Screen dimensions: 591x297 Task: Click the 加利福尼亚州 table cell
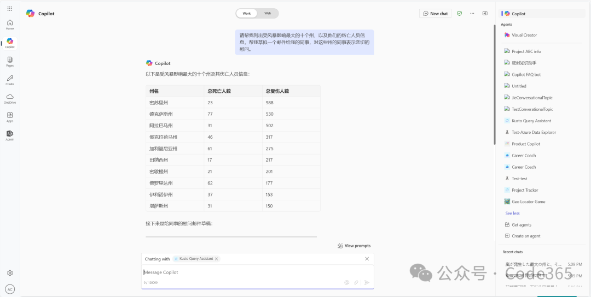175,148
